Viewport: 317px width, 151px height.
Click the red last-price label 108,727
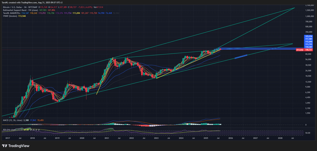(309, 50)
